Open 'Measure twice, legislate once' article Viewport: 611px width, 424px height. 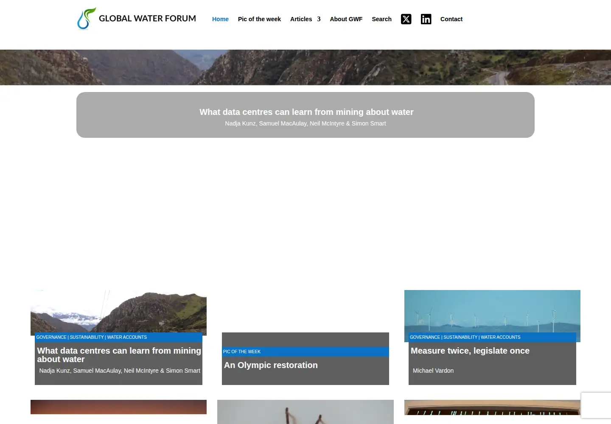click(x=470, y=351)
